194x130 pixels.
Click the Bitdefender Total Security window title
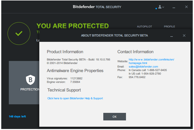97,7
